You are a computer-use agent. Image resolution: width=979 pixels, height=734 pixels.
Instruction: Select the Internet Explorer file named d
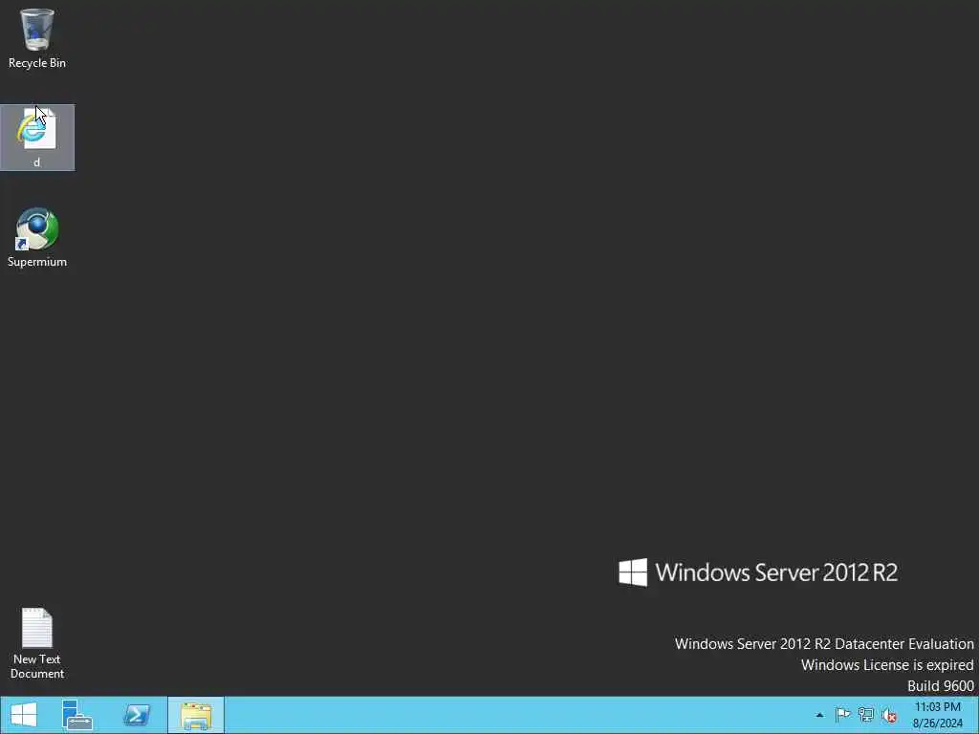tap(37, 138)
